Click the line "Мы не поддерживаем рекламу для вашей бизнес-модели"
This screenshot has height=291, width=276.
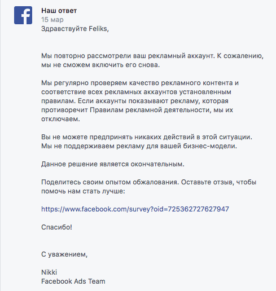pyautogui.click(x=138, y=146)
